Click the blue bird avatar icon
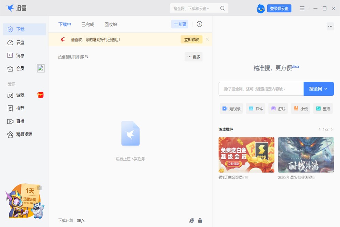The width and height of the screenshot is (340, 227). pyautogui.click(x=261, y=9)
